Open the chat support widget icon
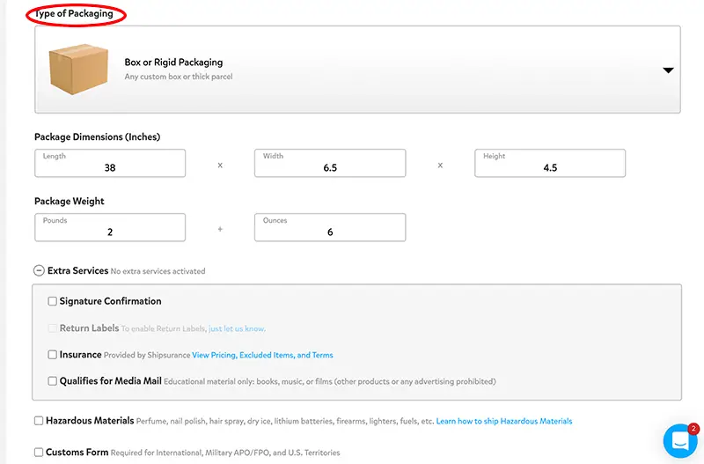The width and height of the screenshot is (704, 464). (680, 440)
